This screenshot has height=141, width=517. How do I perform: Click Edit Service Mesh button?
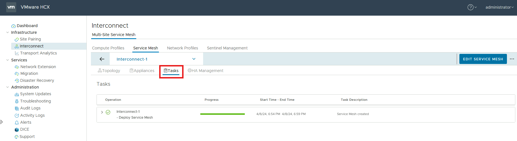483,59
